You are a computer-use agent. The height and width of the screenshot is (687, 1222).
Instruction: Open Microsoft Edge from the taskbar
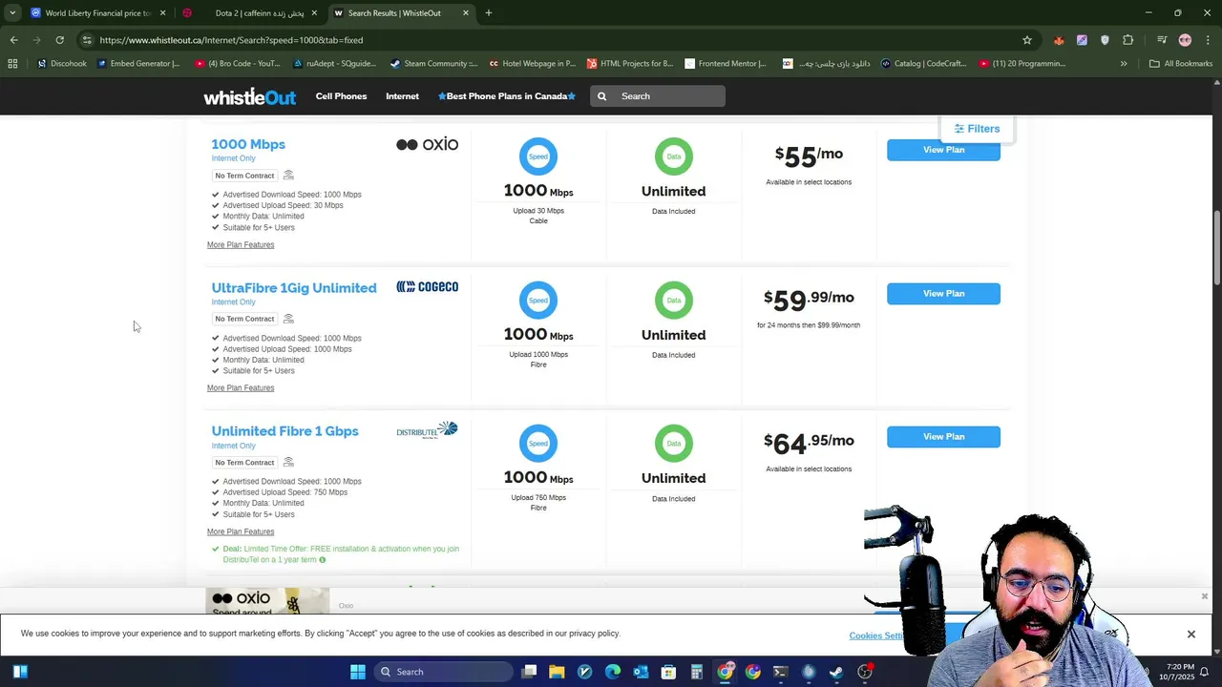tap(613, 672)
